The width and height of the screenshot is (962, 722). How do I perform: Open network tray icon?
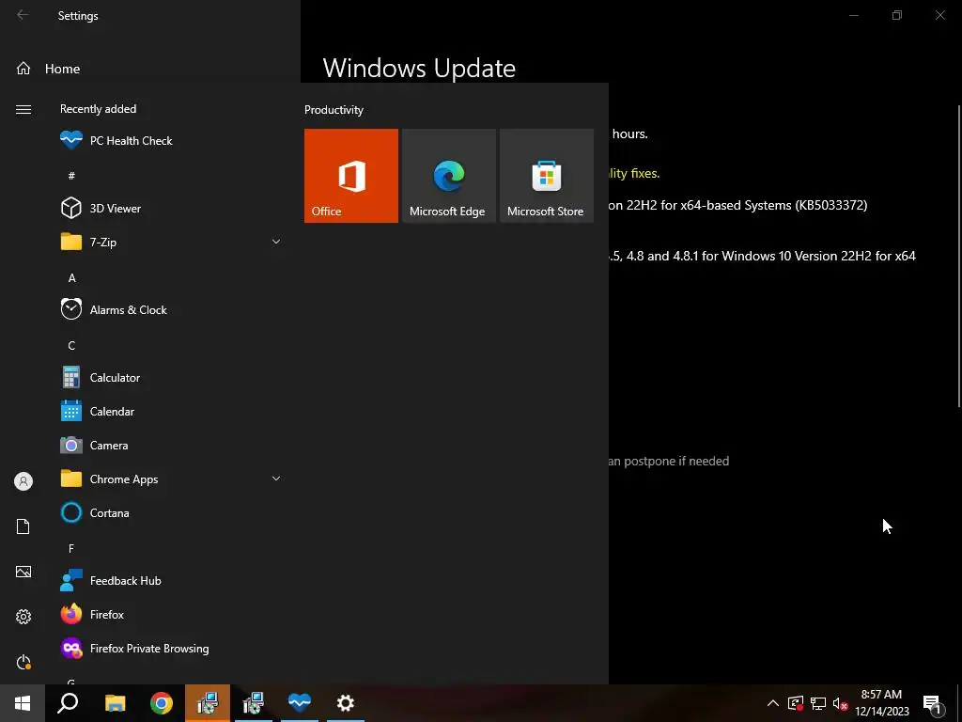click(x=818, y=703)
